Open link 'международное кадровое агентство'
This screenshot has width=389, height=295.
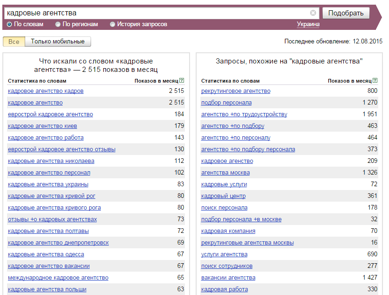pos(58,277)
